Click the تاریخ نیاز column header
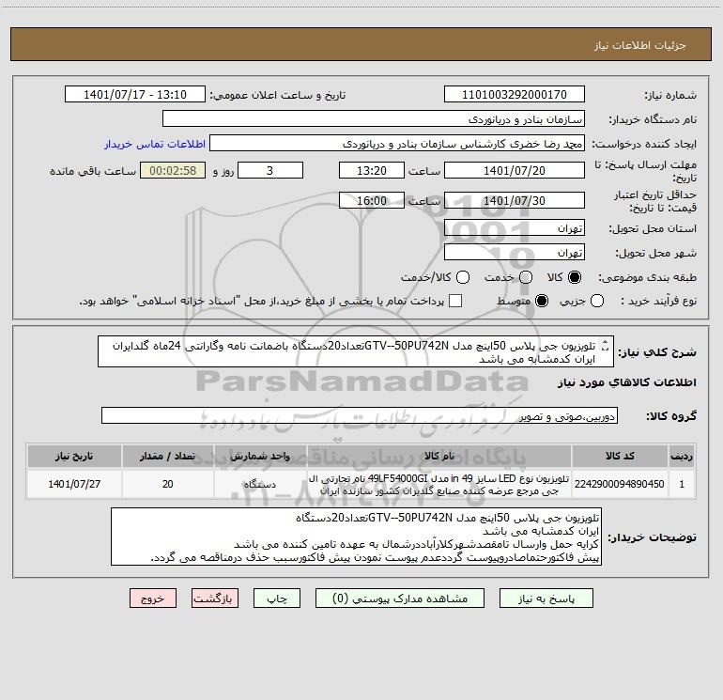 click(74, 456)
